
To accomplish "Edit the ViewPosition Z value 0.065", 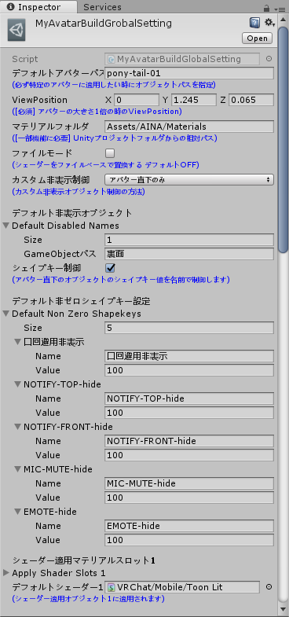I will point(251,100).
